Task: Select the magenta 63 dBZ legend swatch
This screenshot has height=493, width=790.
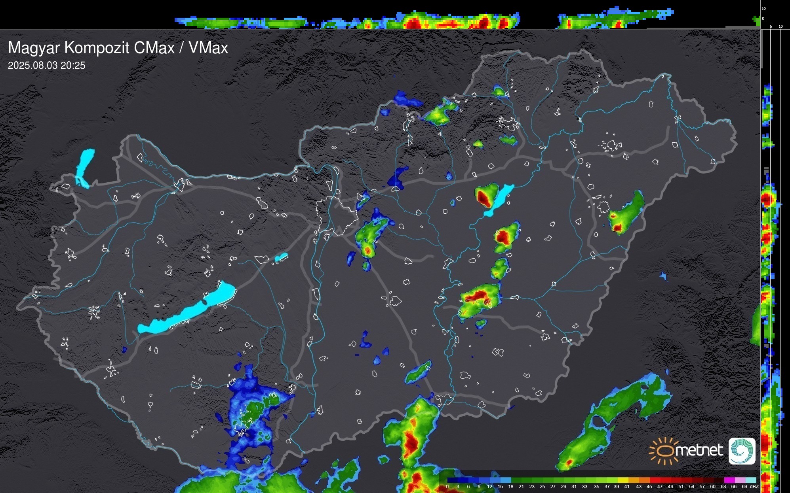Action: tap(729, 480)
